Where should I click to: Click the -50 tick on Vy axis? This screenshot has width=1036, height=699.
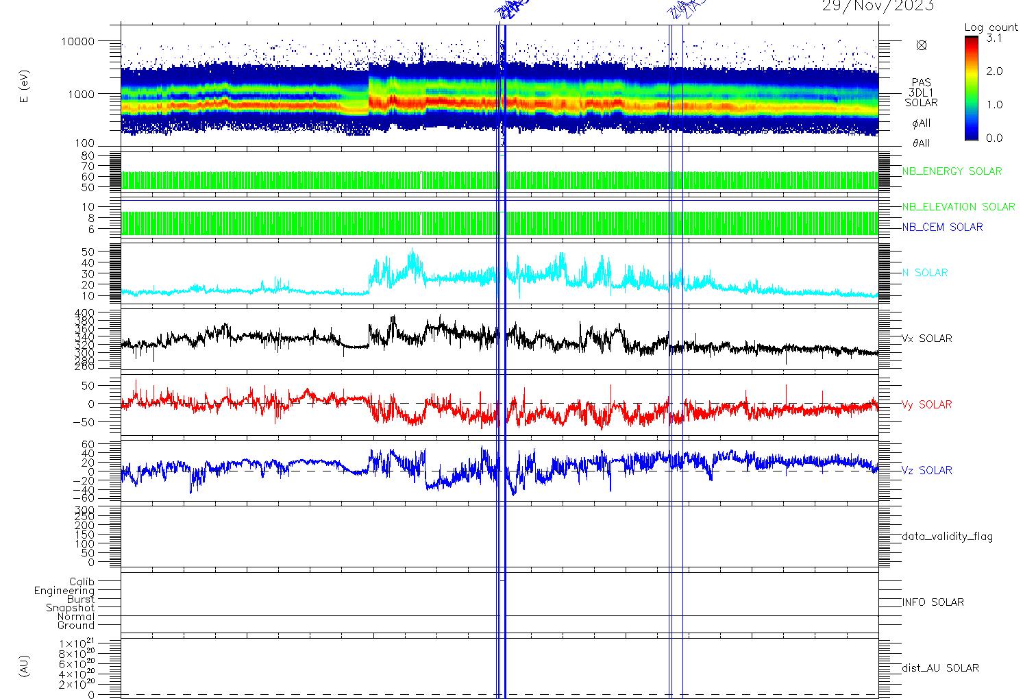[x=84, y=423]
